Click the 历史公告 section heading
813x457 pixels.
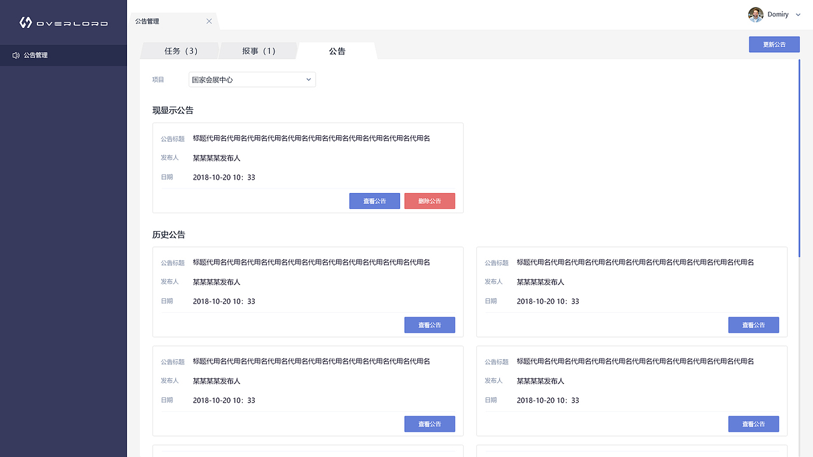pyautogui.click(x=168, y=234)
